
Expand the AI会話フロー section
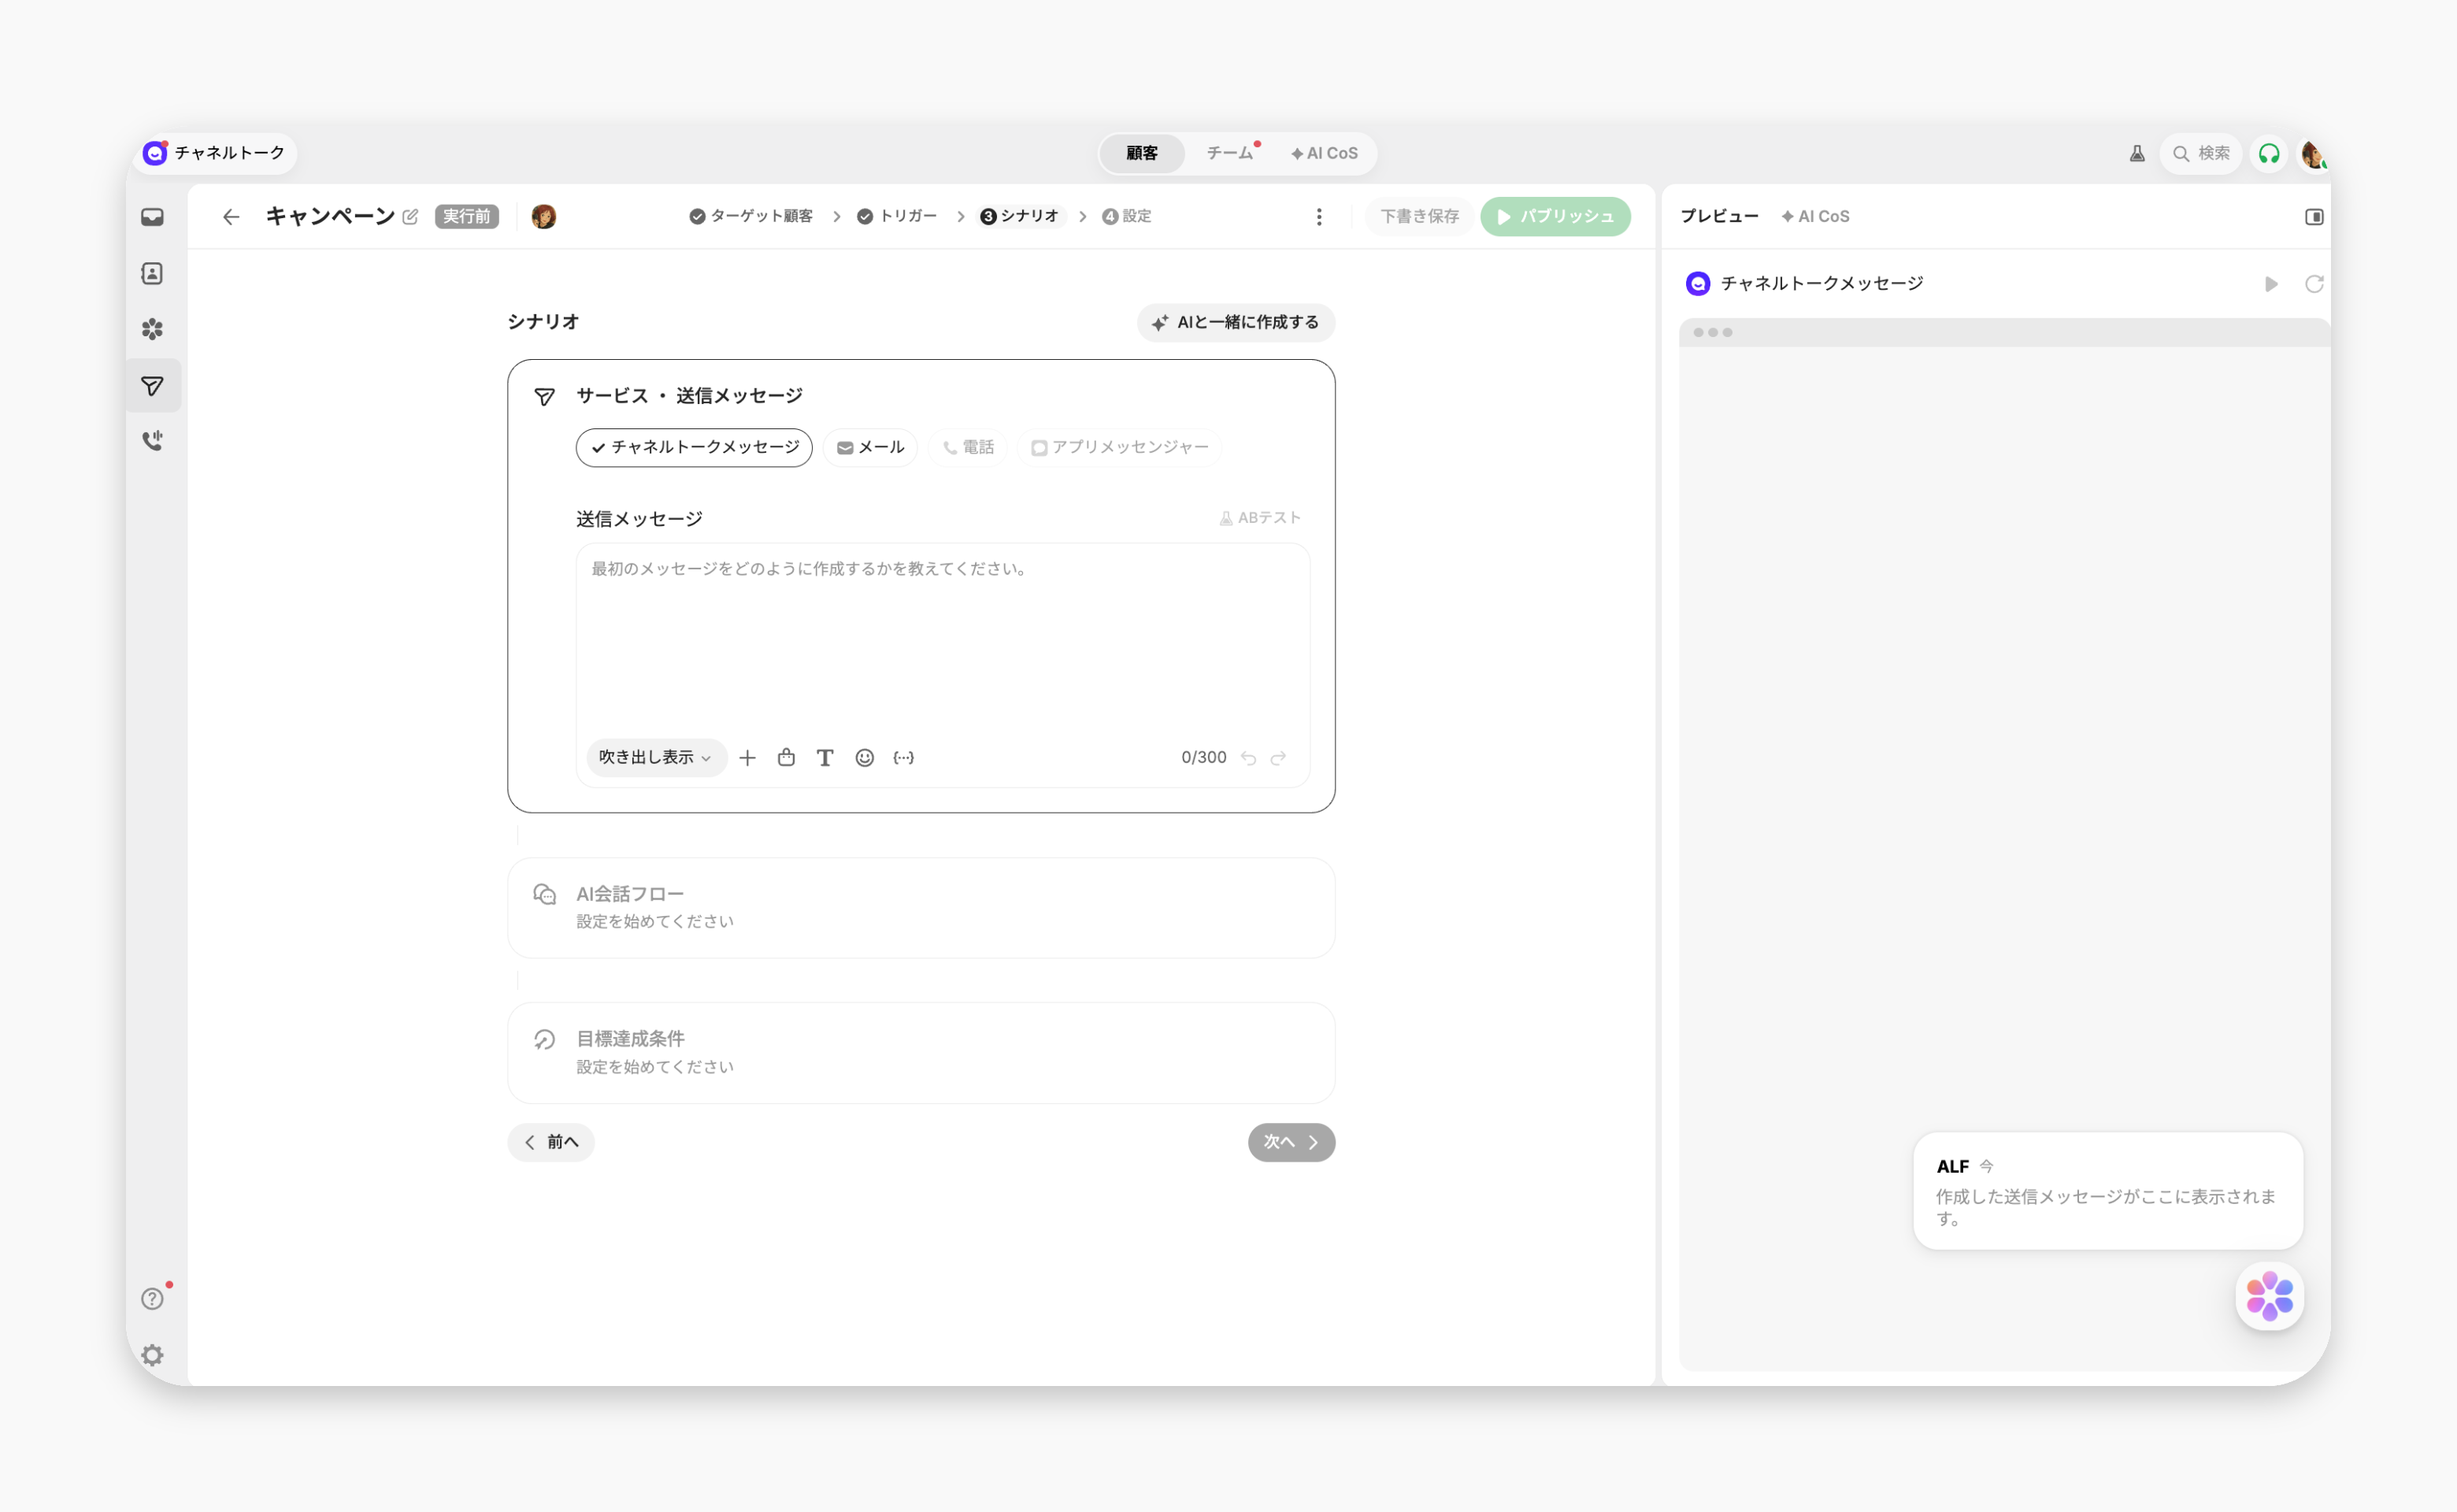(921, 907)
